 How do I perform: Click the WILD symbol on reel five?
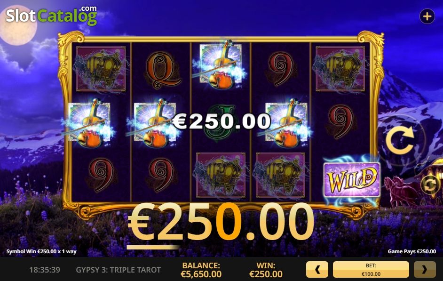(352, 180)
